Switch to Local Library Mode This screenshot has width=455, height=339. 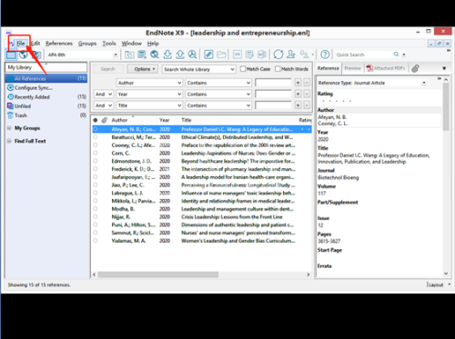pyautogui.click(x=11, y=55)
